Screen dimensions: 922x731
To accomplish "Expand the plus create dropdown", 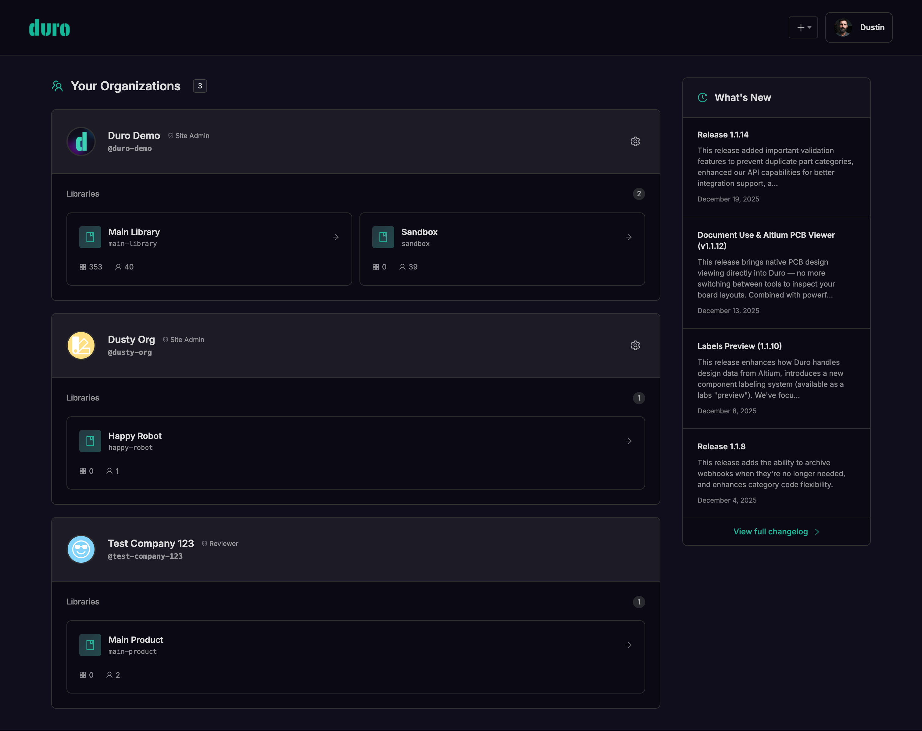I will pyautogui.click(x=803, y=27).
